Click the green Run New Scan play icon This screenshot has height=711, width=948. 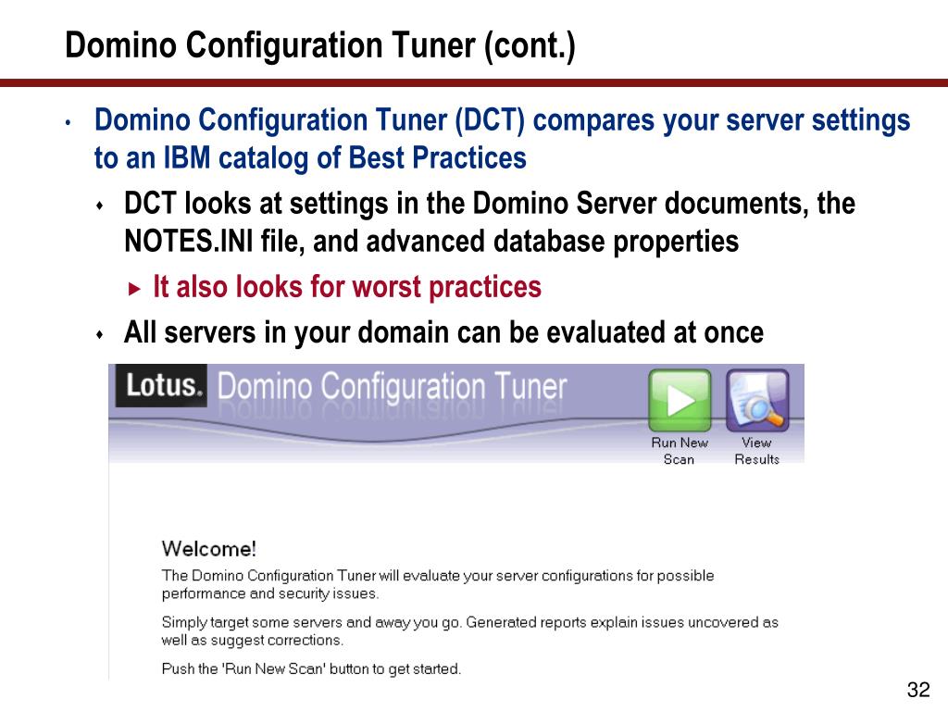coord(680,400)
